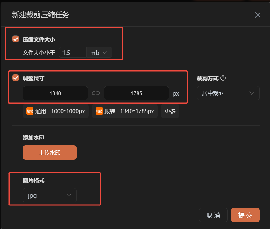Image resolution: width=270 pixels, height=229 pixels.
Task: Click the file size field showing 1.5
Action: 72,53
